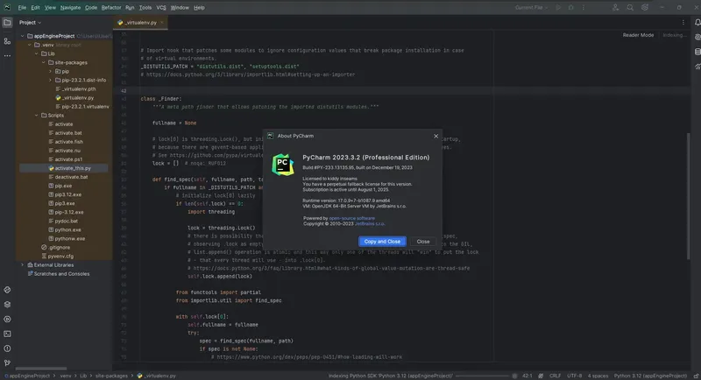Close About PyCharm dialog with X
701x380 pixels.
pos(435,136)
